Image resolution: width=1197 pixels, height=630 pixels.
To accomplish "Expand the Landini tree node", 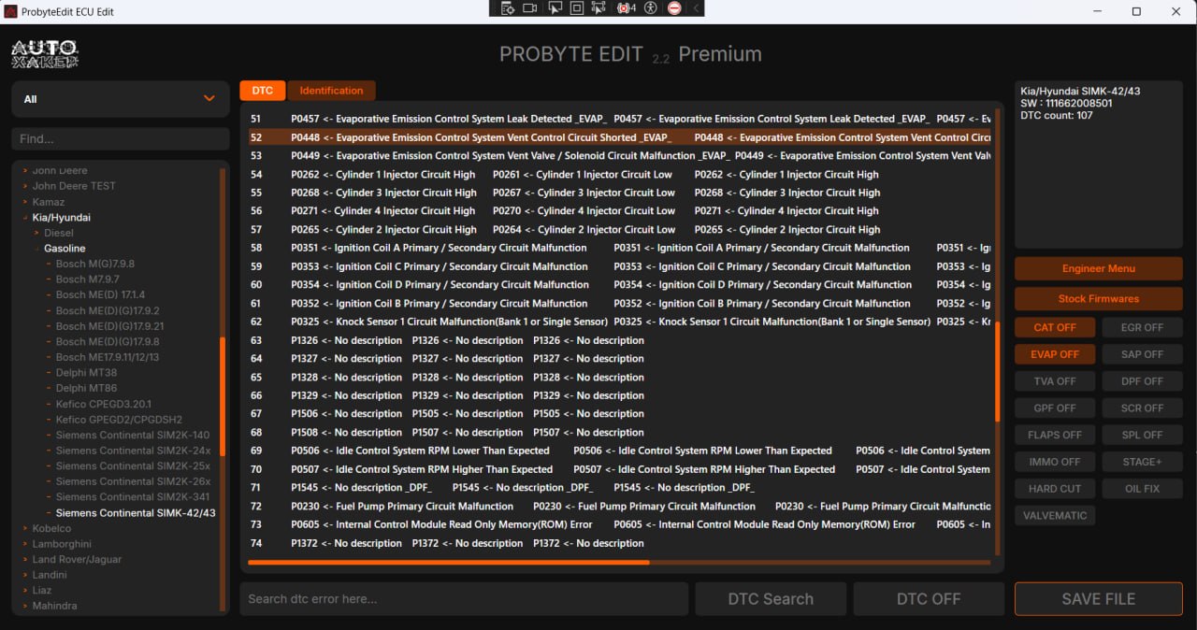I will pyautogui.click(x=25, y=575).
